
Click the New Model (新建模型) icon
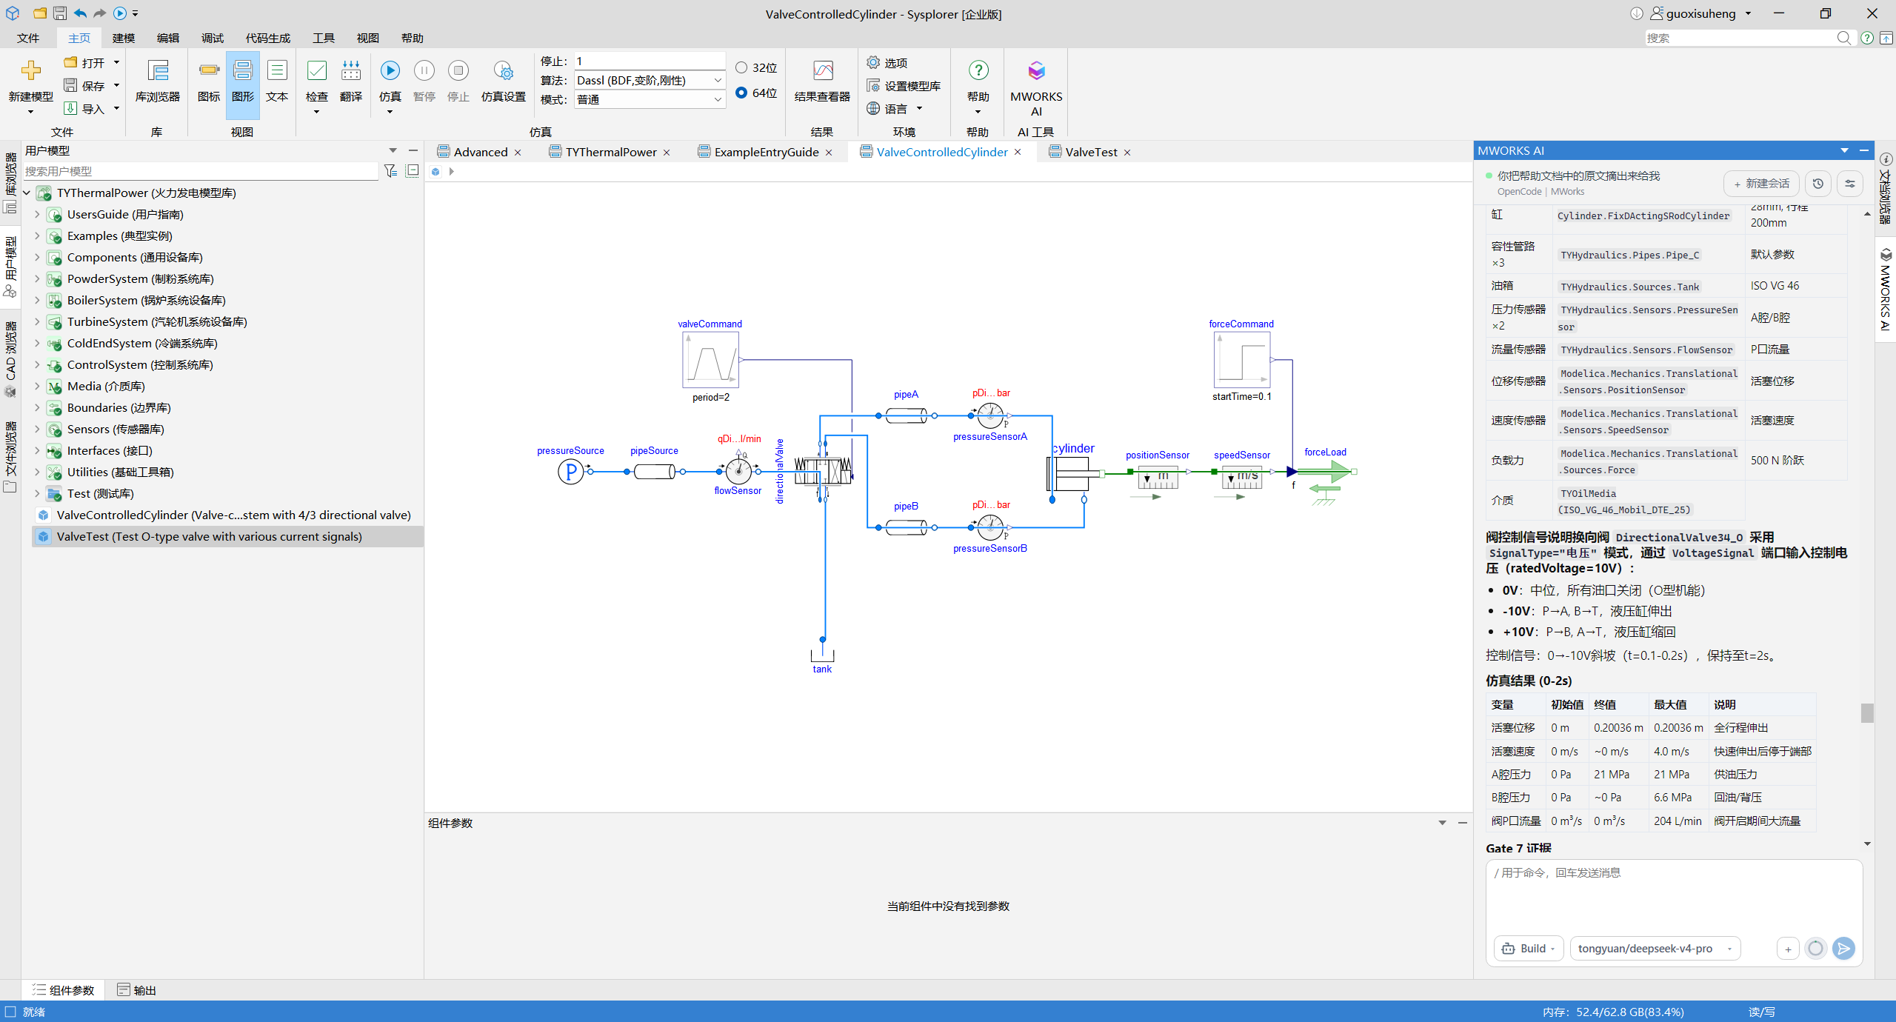(x=30, y=71)
